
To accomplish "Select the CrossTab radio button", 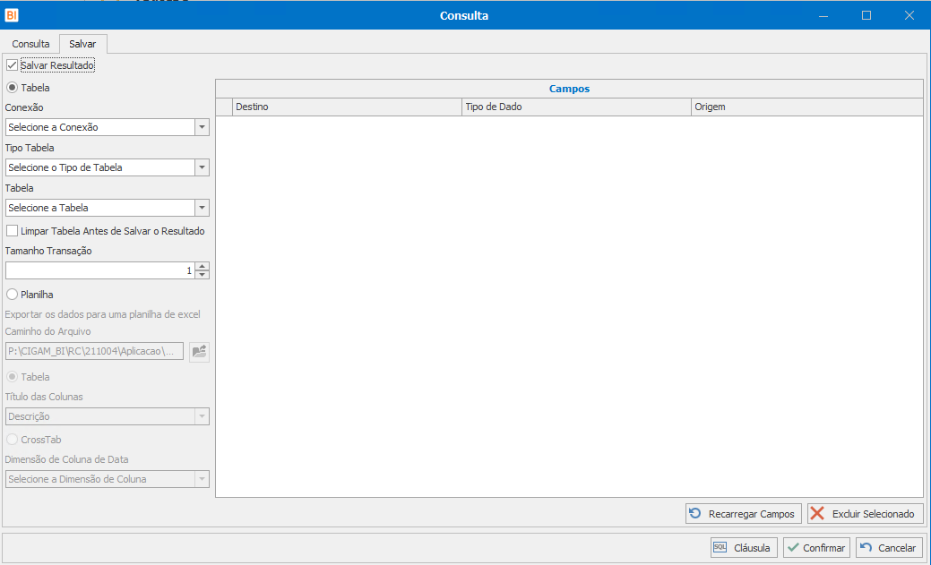I will click(12, 440).
